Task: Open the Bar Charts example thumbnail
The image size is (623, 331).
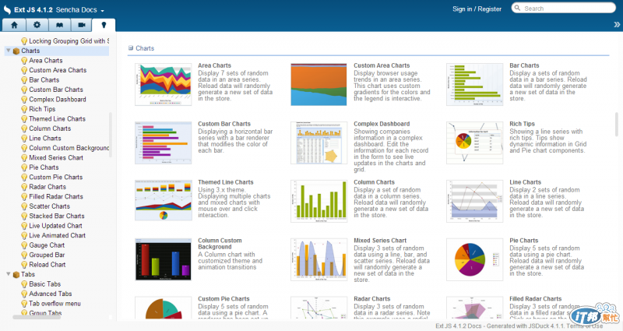Action: click(x=474, y=84)
